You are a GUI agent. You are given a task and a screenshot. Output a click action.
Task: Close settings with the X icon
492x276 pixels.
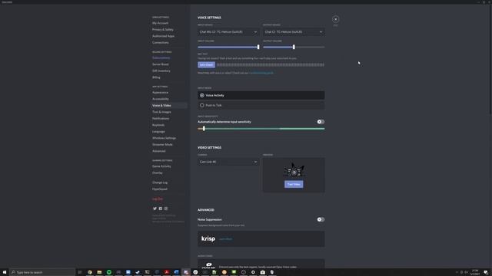point(335,19)
